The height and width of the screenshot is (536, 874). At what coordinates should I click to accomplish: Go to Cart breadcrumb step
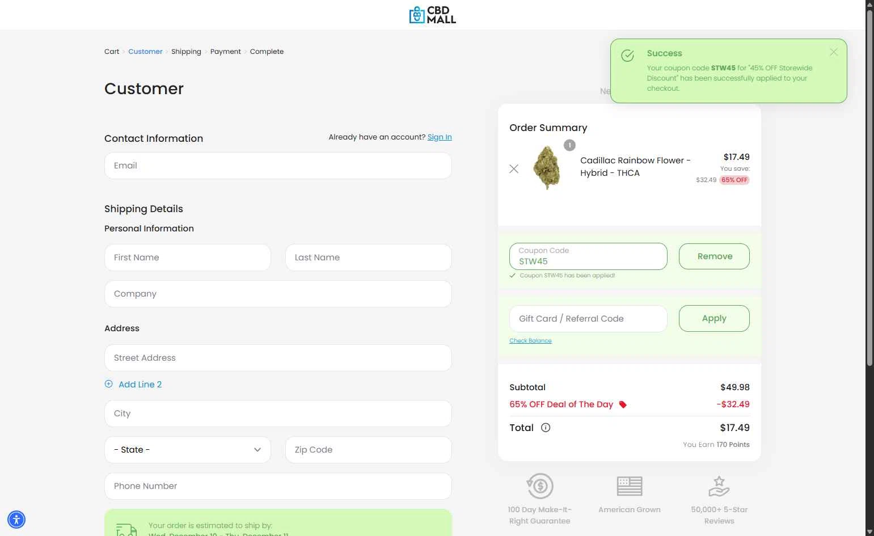pos(112,52)
